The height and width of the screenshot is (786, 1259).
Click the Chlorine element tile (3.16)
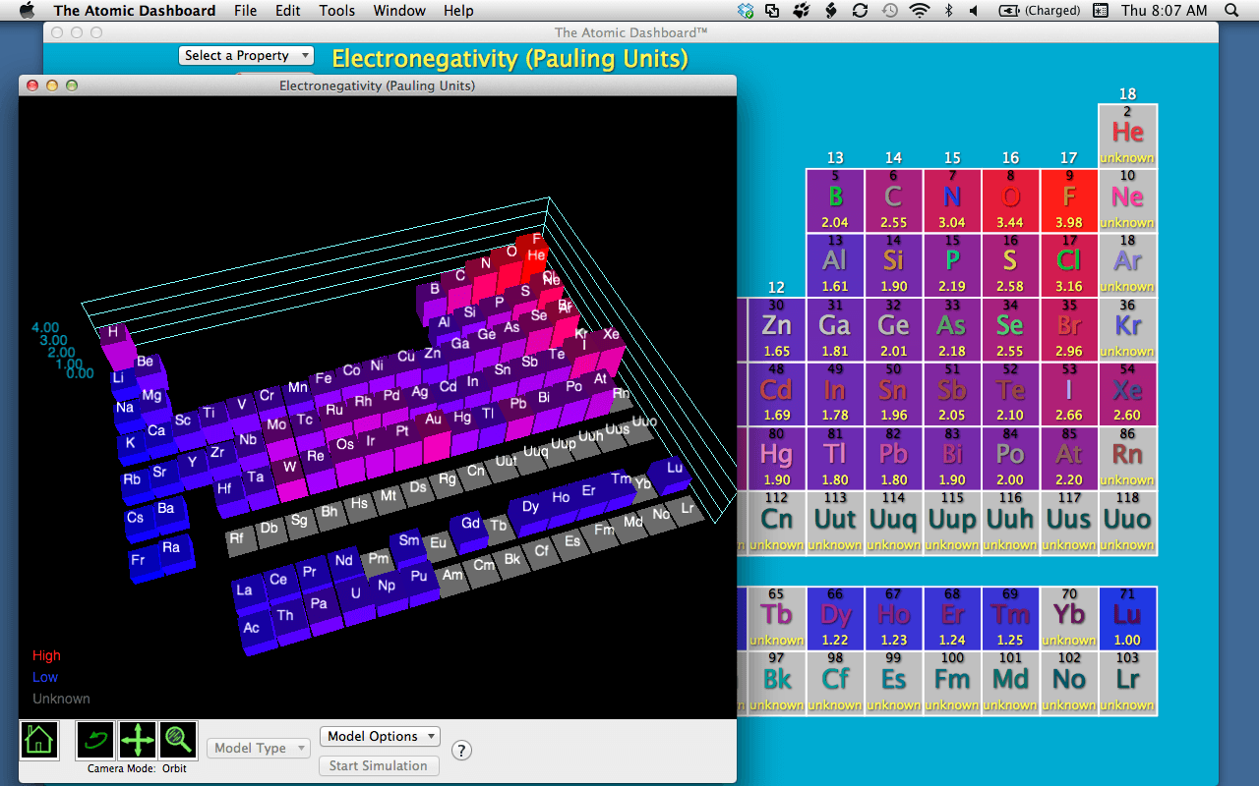pos(1069,265)
